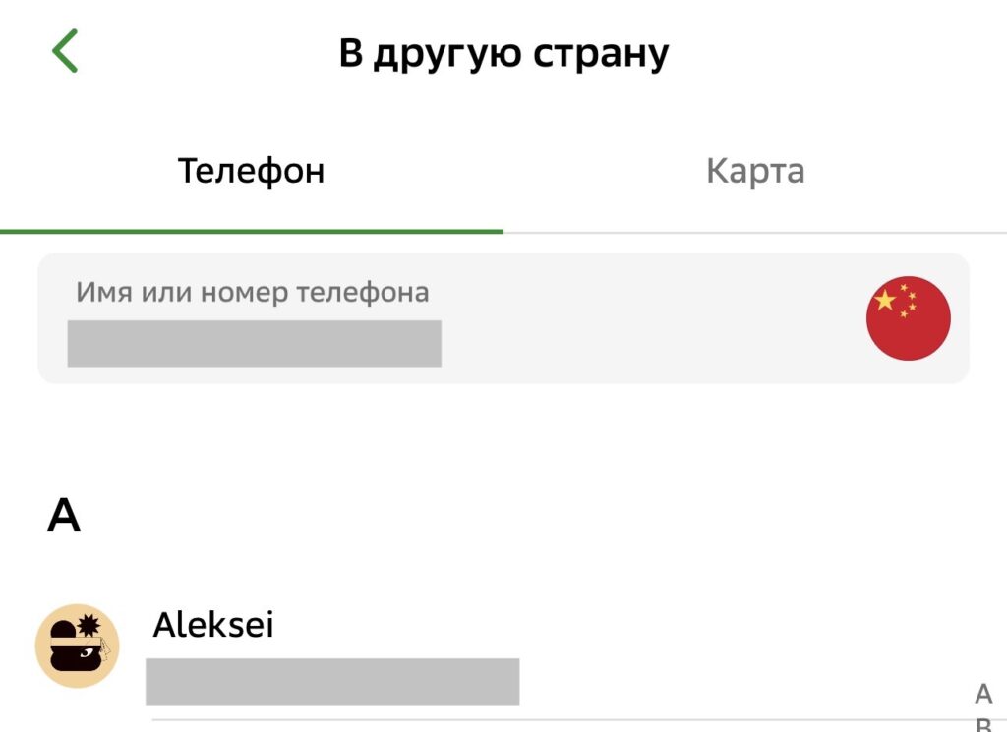
Task: Open the China flag country selector
Action: pyautogui.click(x=908, y=318)
